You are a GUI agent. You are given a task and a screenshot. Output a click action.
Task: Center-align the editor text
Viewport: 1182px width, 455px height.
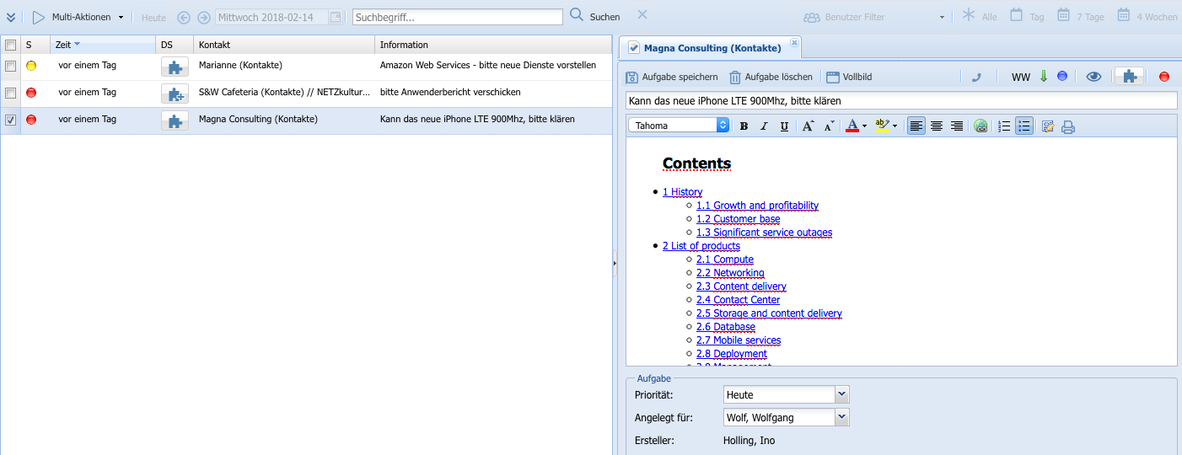tap(936, 126)
